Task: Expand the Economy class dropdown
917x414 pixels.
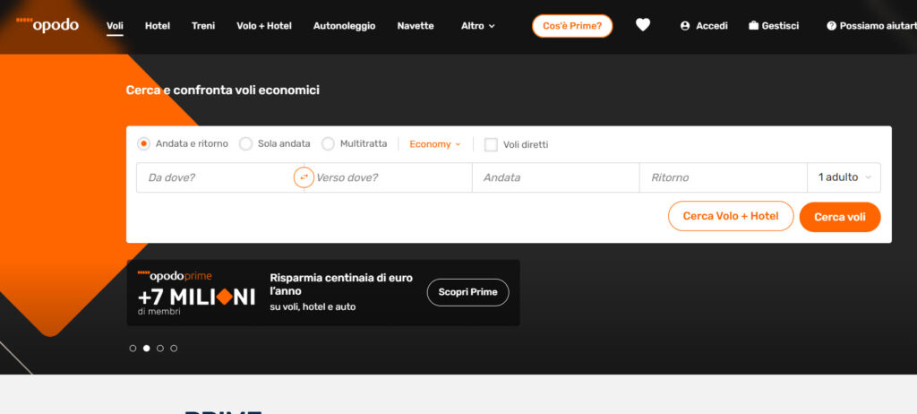Action: [434, 143]
